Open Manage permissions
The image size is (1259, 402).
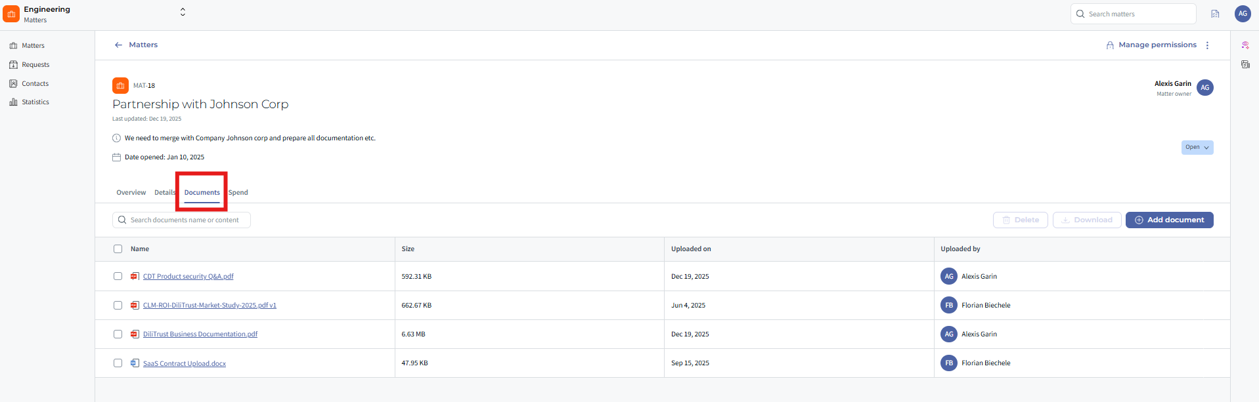(1151, 45)
